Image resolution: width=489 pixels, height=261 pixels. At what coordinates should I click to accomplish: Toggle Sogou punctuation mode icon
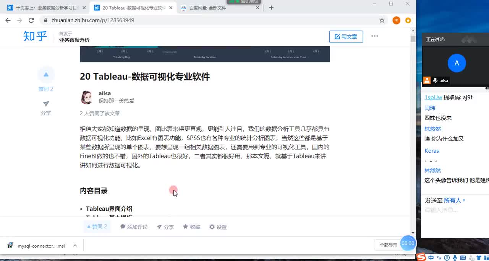tap(439, 258)
